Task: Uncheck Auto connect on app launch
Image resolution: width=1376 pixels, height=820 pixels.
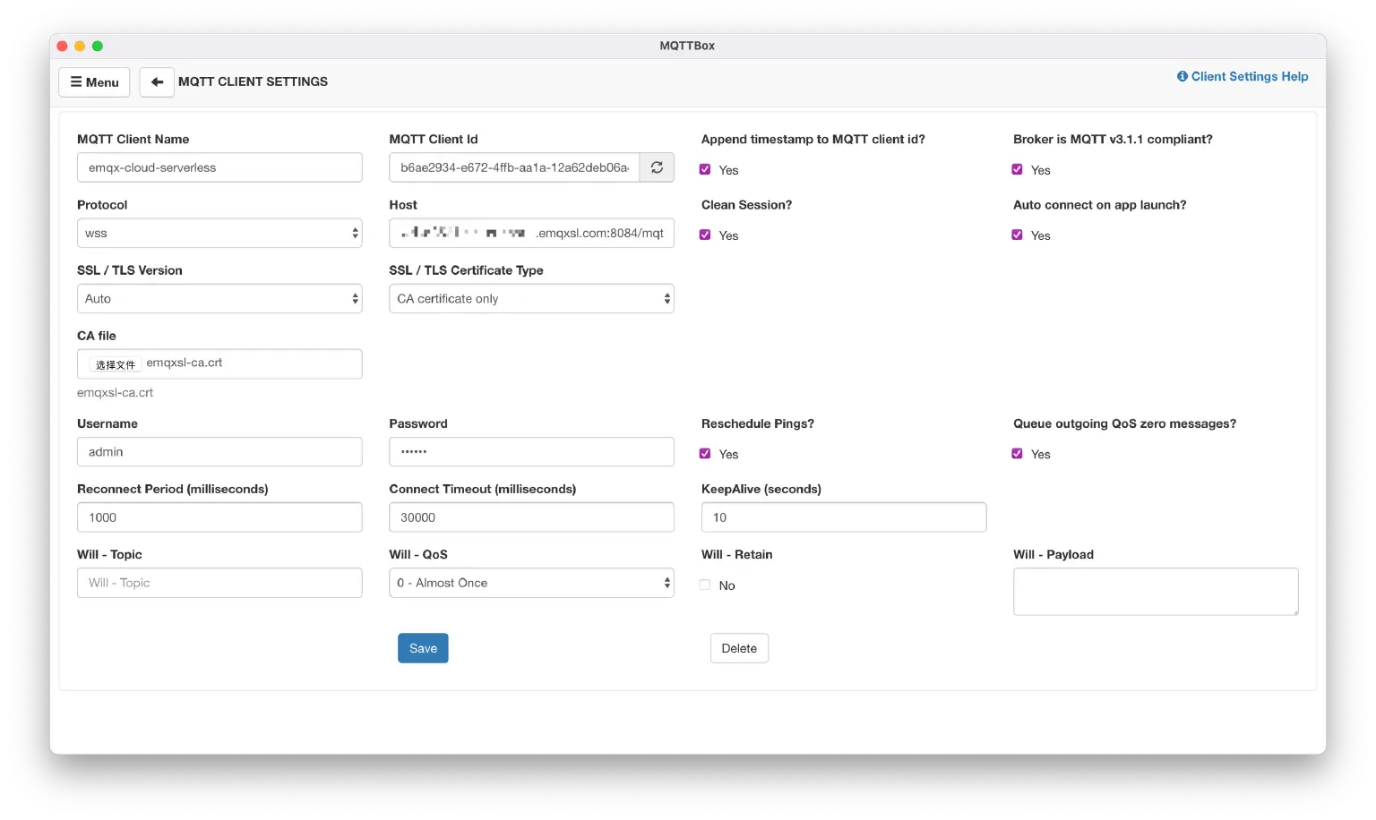Action: (1017, 235)
